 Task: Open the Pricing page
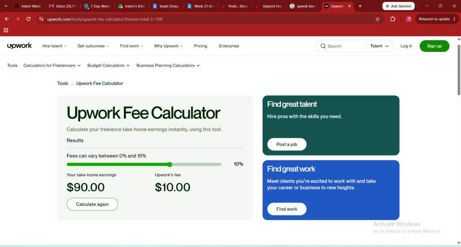(200, 46)
